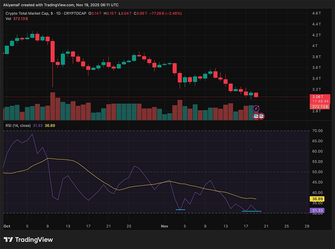
Task: Open the right US flag economic event icon
Action: click(x=261, y=116)
